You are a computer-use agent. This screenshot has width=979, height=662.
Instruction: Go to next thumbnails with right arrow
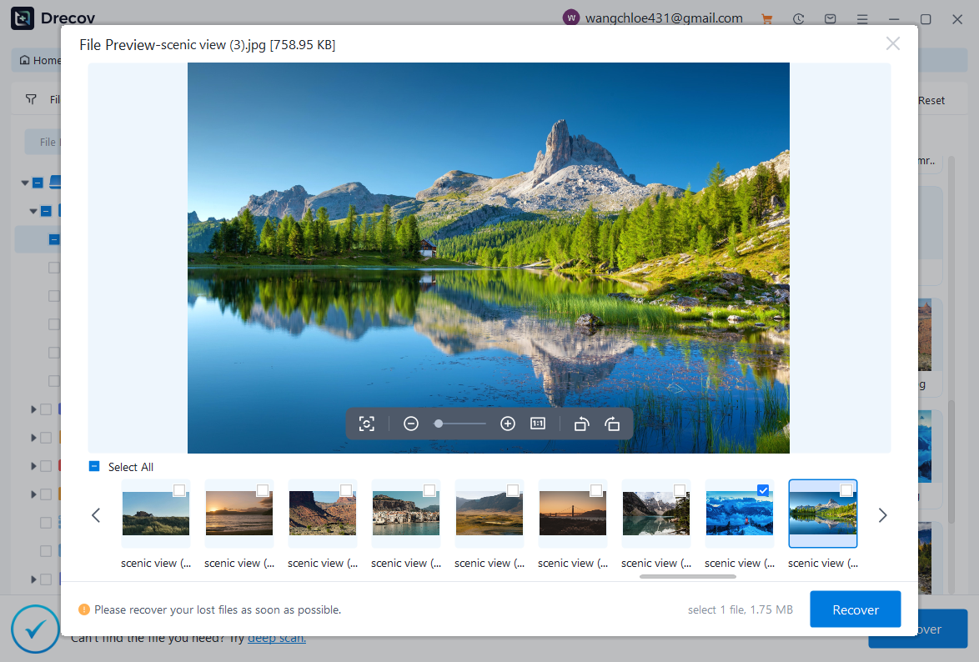(x=882, y=515)
